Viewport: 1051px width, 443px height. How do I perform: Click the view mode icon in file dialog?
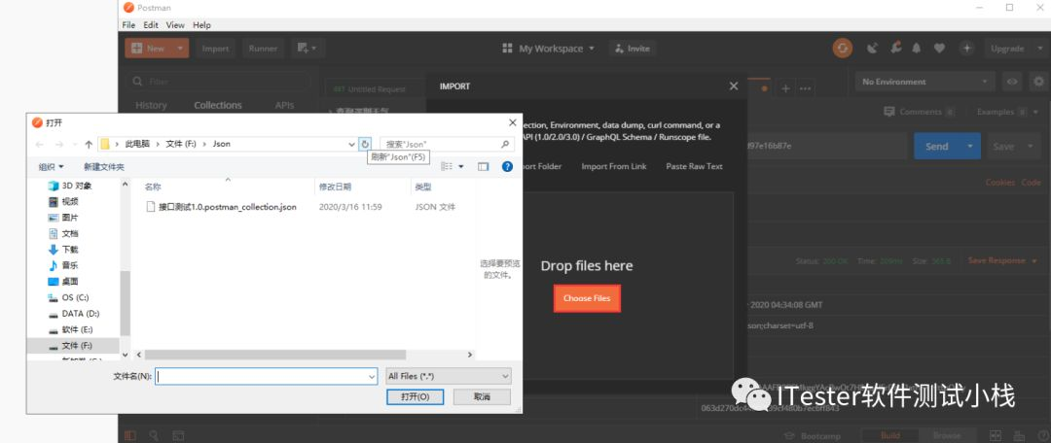pyautogui.click(x=448, y=167)
